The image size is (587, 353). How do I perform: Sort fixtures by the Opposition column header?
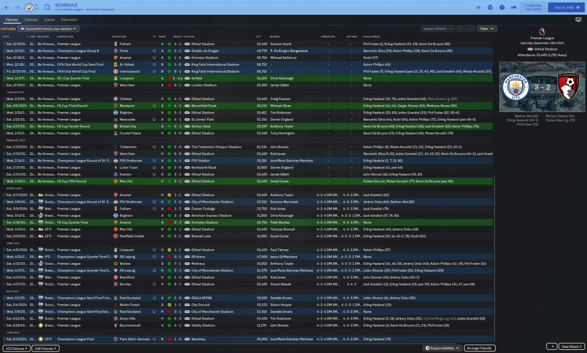point(119,37)
